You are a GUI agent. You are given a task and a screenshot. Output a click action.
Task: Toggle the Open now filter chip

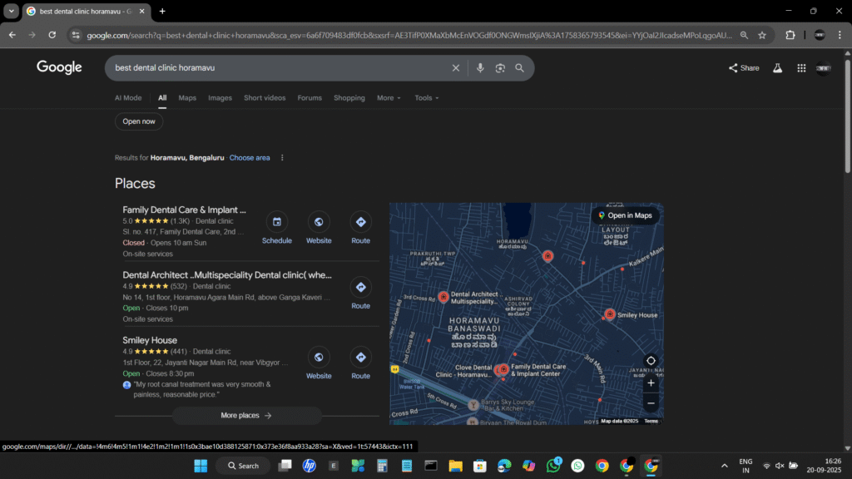[x=139, y=121]
